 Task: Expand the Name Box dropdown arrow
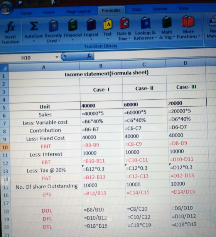coord(57,57)
